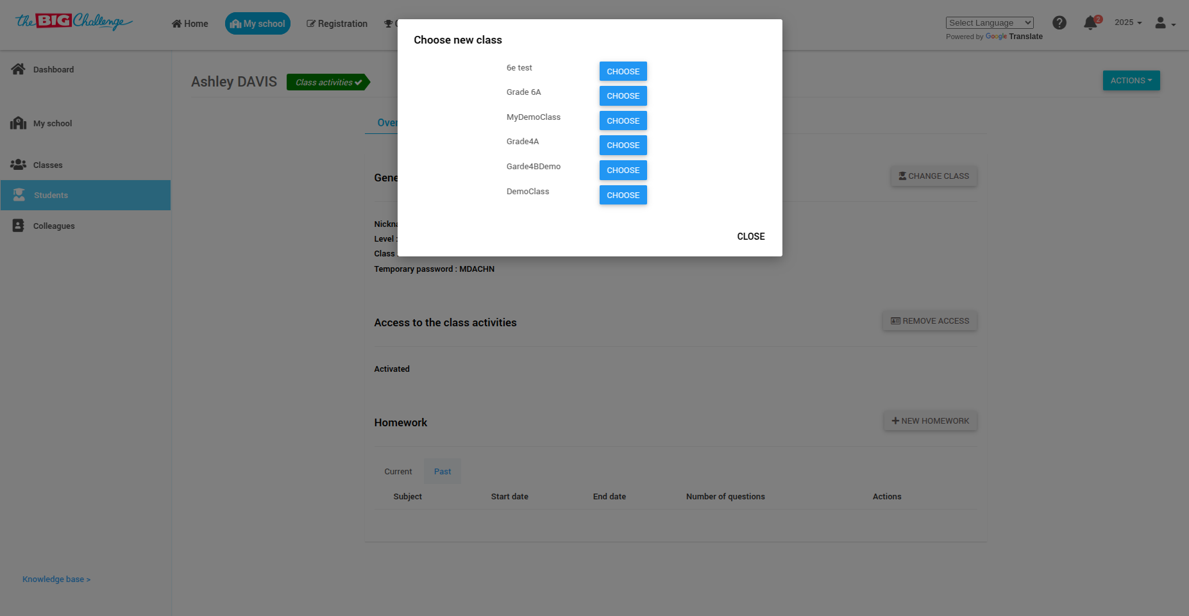Choose the Grade 6A class
The width and height of the screenshot is (1189, 616).
coord(623,96)
